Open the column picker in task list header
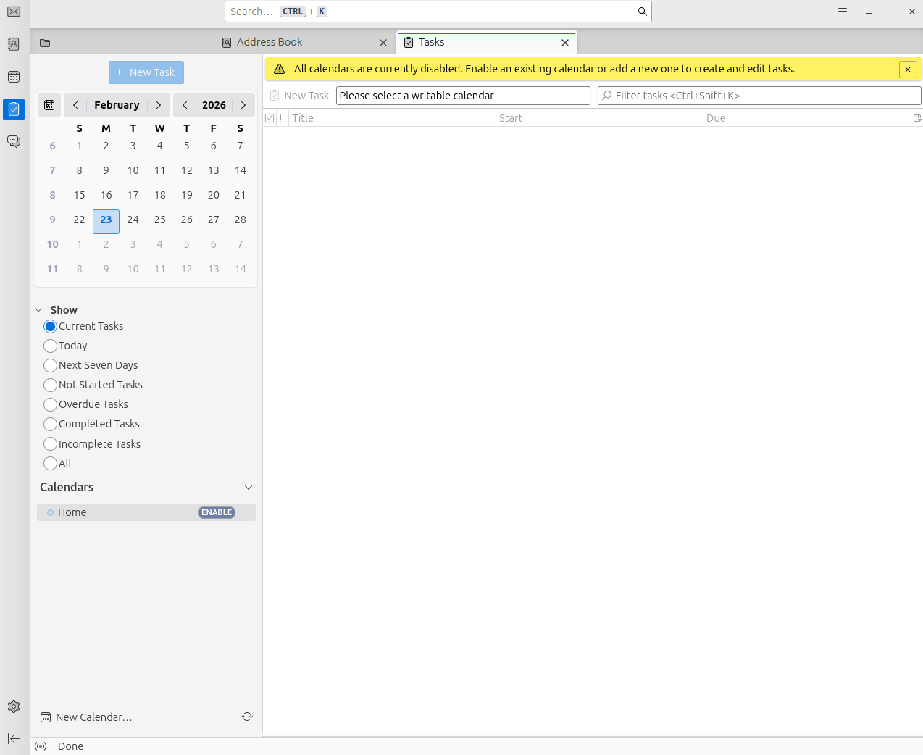The image size is (923, 755). click(916, 118)
